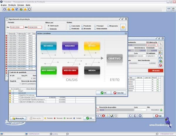This screenshot has height=136, width=176.
Task: Click the red X delete icon in OP bottom toolbar
Action: click(103, 116)
